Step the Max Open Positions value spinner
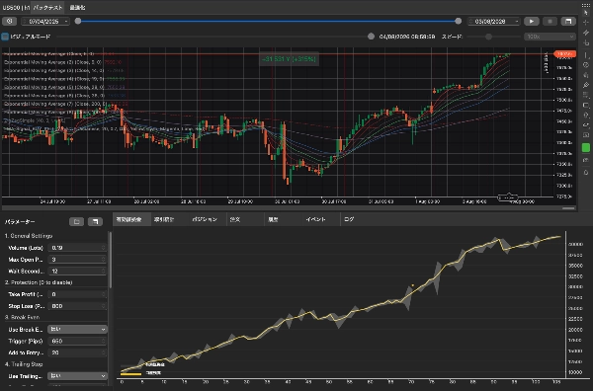 tap(103, 260)
